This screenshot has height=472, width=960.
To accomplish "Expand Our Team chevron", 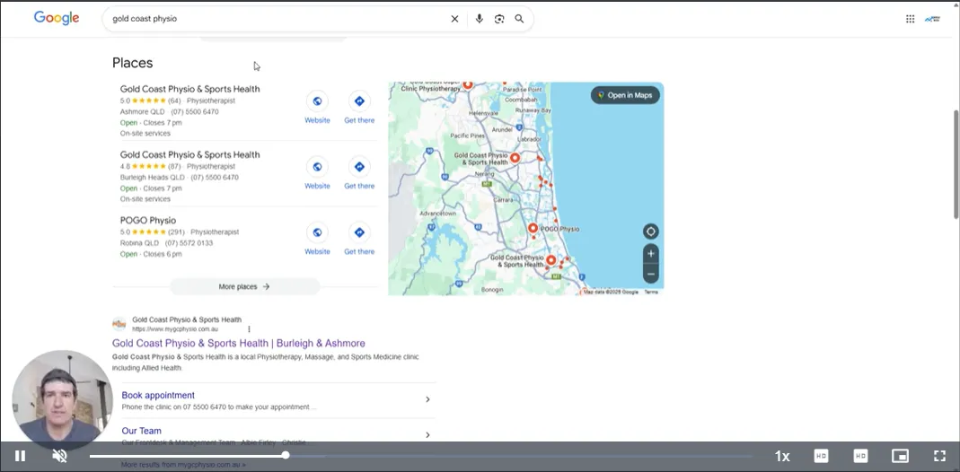I will coord(427,434).
